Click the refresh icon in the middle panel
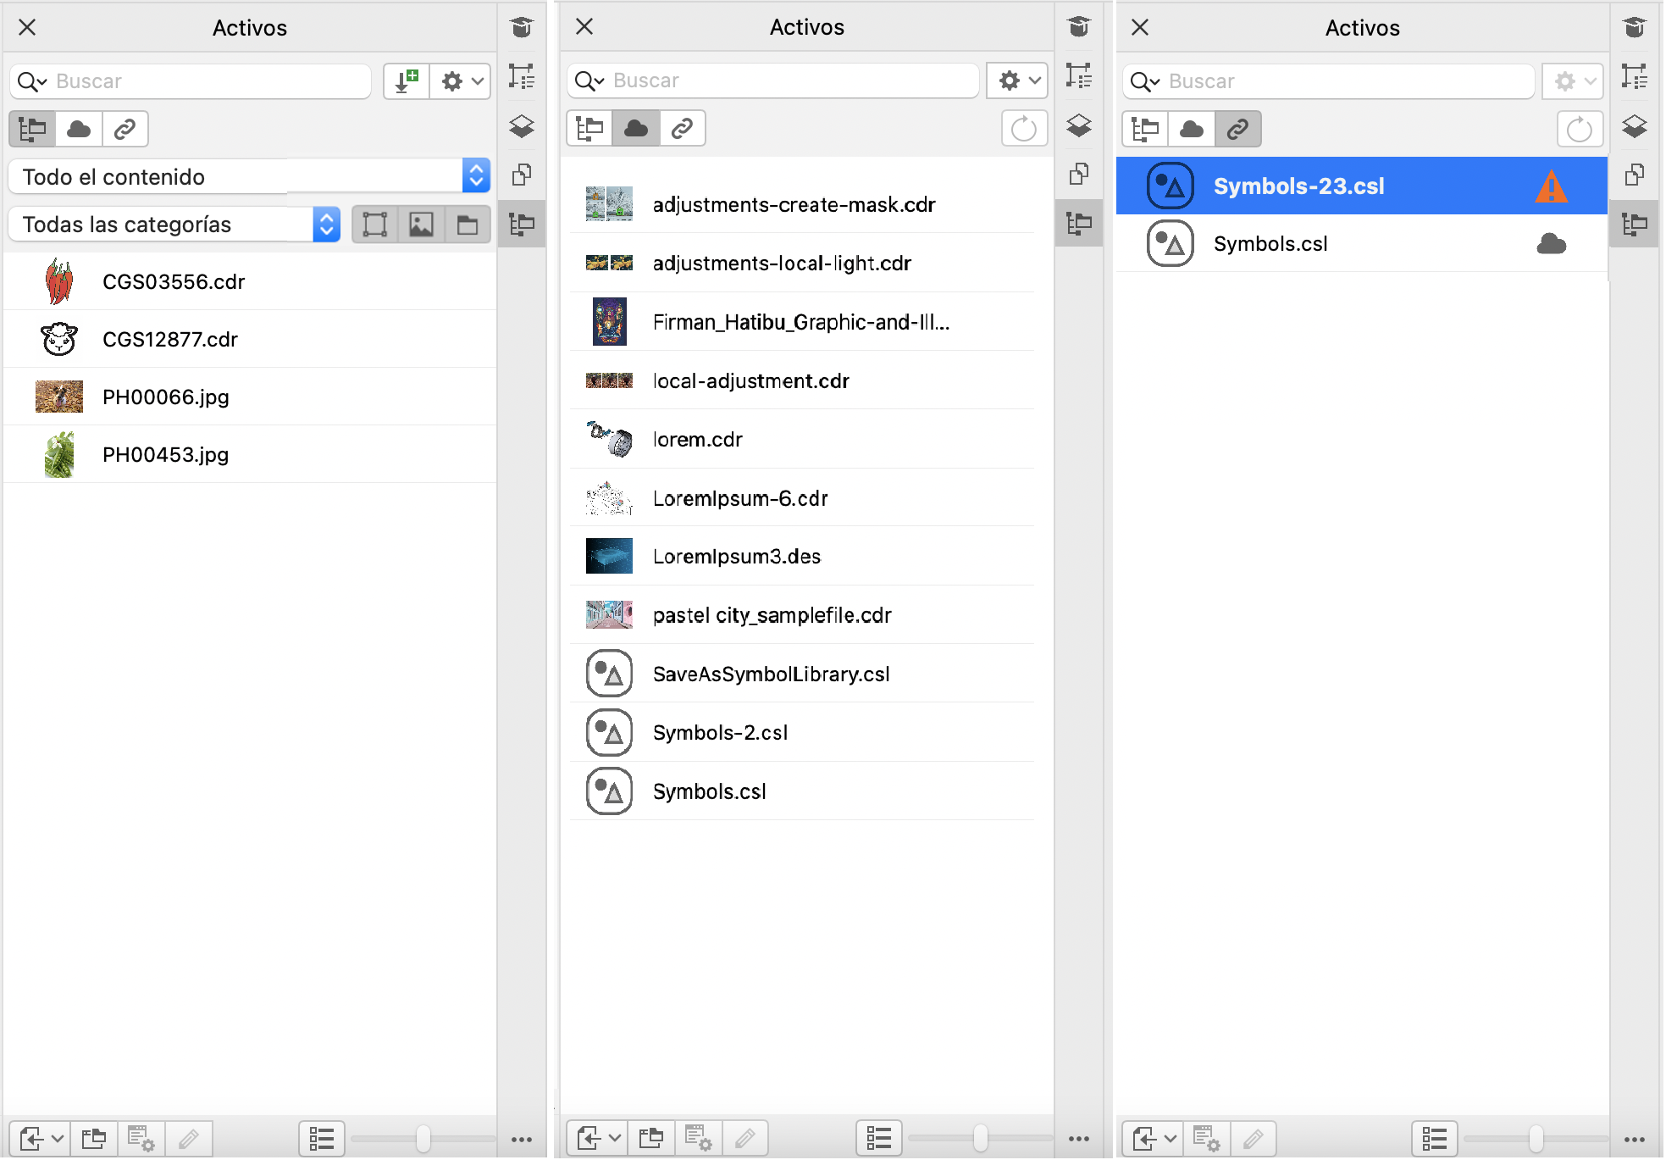This screenshot has width=1677, height=1171. tap(1023, 129)
